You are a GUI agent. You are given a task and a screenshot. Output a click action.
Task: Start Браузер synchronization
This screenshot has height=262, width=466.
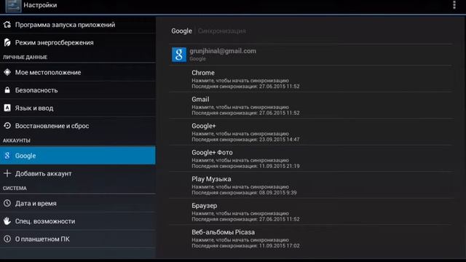[311, 212]
